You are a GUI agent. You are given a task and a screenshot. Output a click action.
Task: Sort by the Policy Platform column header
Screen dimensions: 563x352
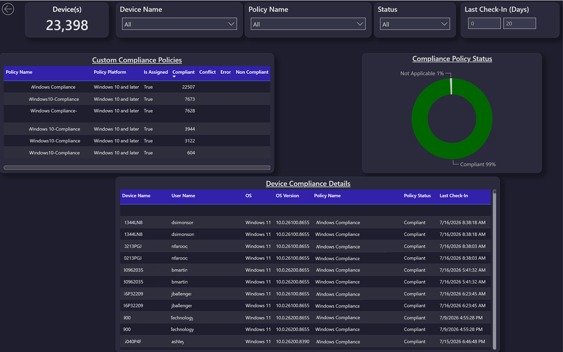[x=110, y=72]
